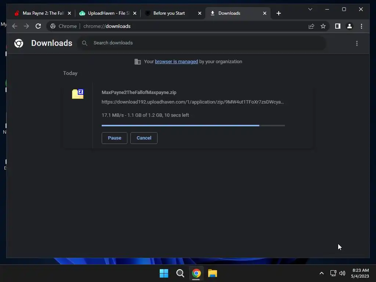This screenshot has width=376, height=282.
Task: Go forward using browser forward arrow
Action: click(26, 26)
